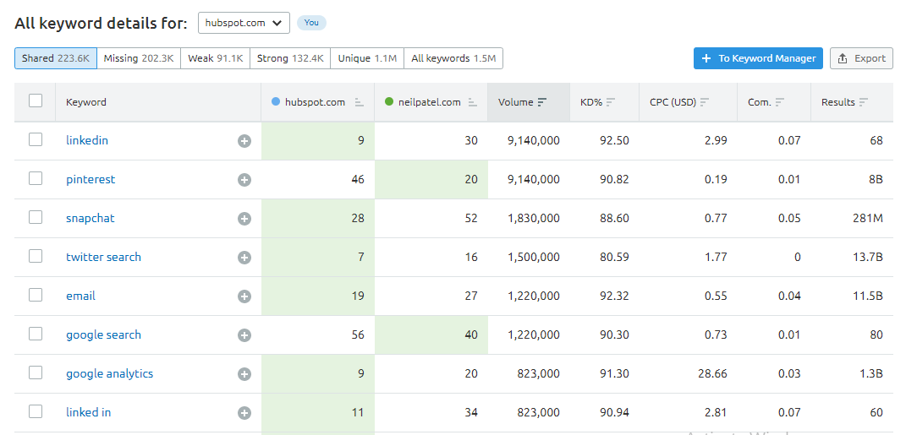Select the Shared 223.6K tab
The height and width of the screenshot is (435, 917).
[56, 58]
